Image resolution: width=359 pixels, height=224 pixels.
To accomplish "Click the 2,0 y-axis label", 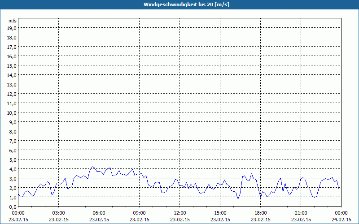I will (x=13, y=188).
